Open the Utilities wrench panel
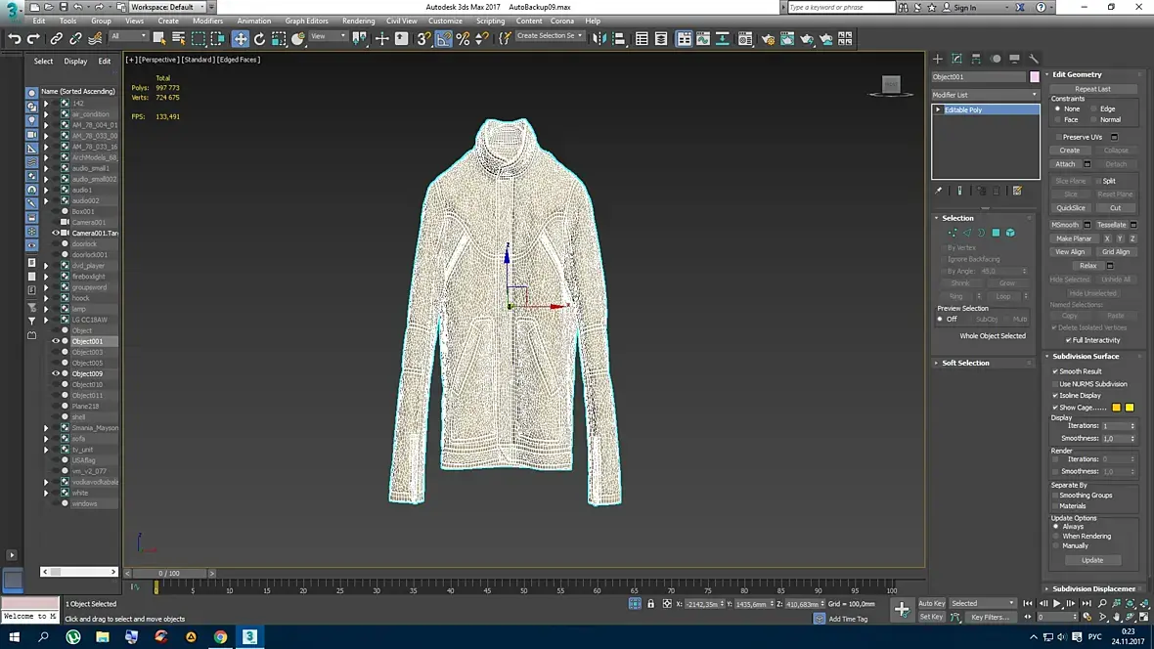This screenshot has width=1154, height=649. [x=1034, y=59]
